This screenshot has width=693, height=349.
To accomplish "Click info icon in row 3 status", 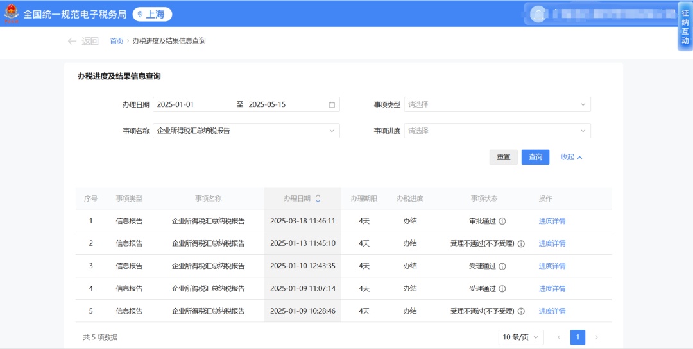I will (x=502, y=266).
